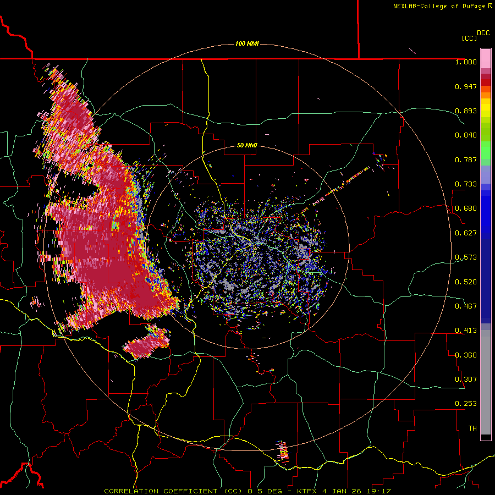Image resolution: width=495 pixels, height=495 pixels.
Task: Click the 0.947 scale value
Action: coord(466,86)
